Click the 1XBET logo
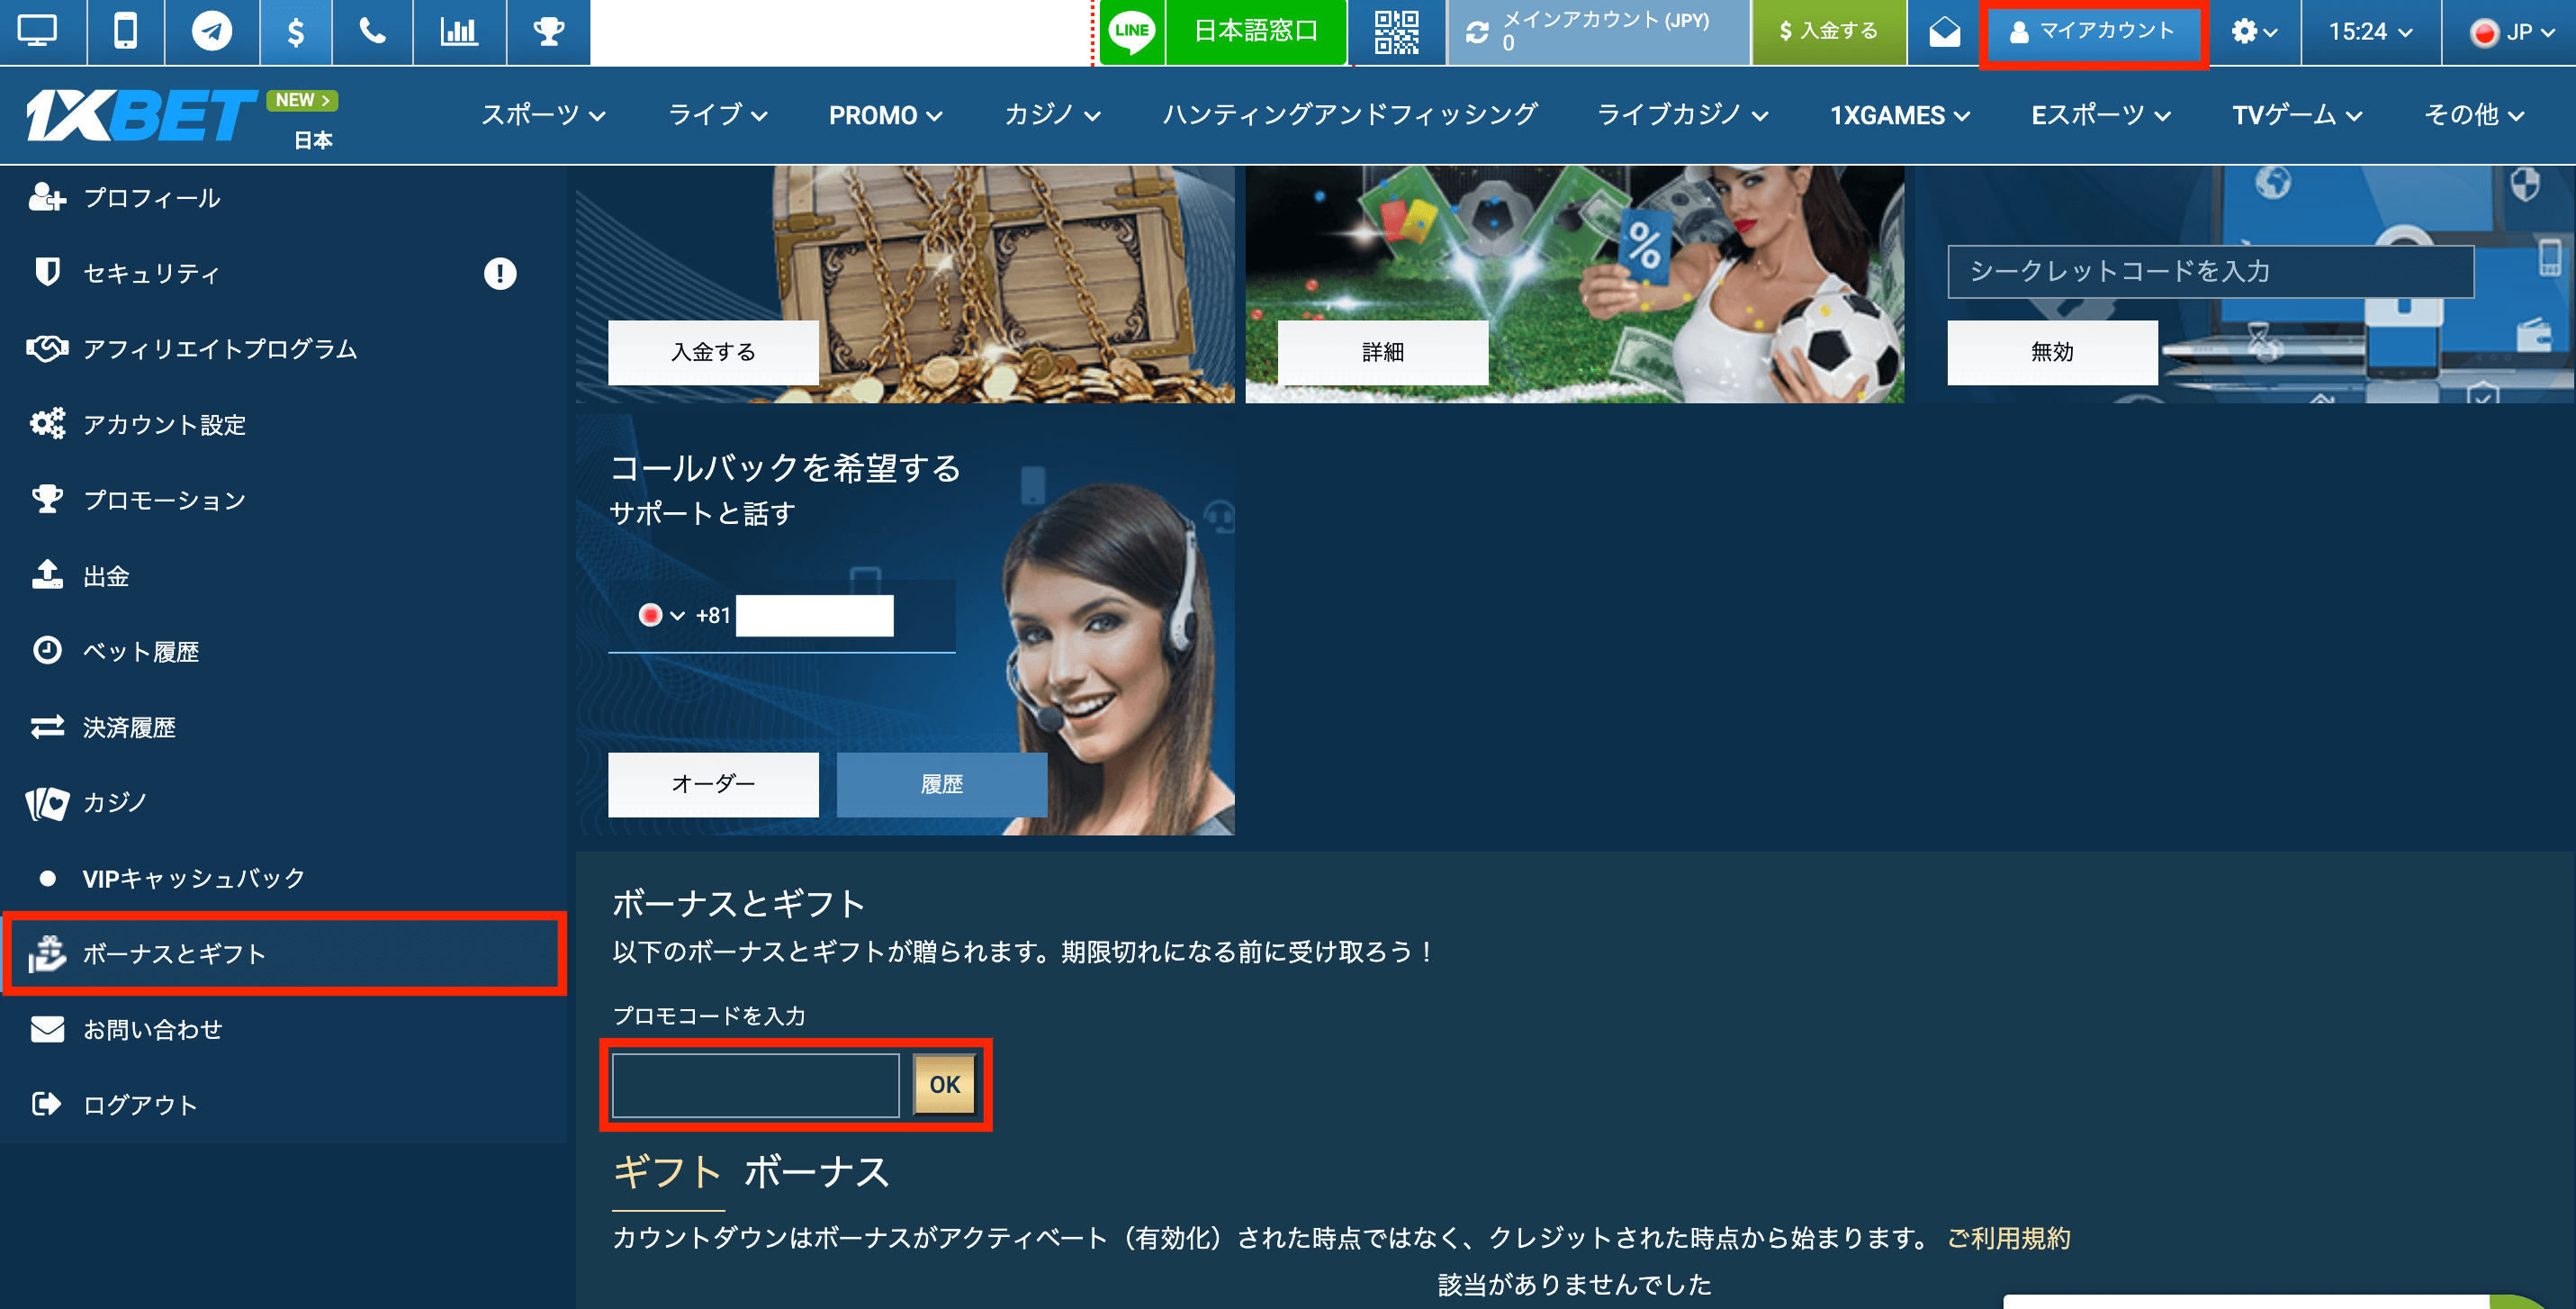Image resolution: width=2576 pixels, height=1309 pixels. tap(140, 115)
